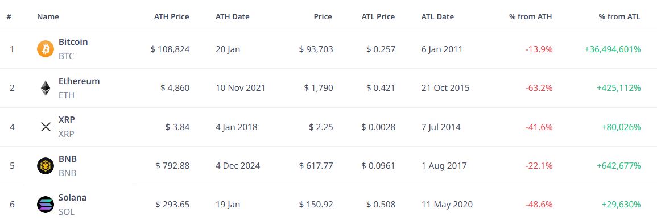Sort by rank number # header
This screenshot has height=221, width=657.
click(x=9, y=16)
